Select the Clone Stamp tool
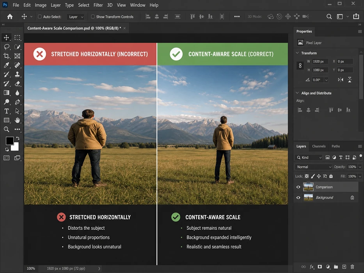This screenshot has width=364, height=273. pyautogui.click(x=17, y=74)
